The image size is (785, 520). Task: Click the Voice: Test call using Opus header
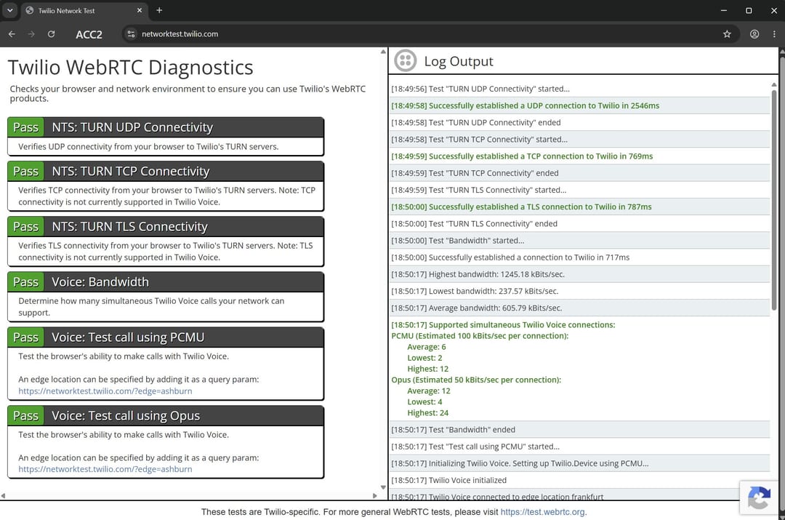(165, 416)
